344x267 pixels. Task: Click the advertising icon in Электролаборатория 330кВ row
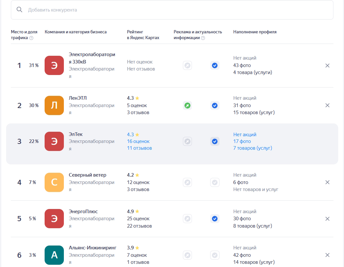tap(187, 65)
